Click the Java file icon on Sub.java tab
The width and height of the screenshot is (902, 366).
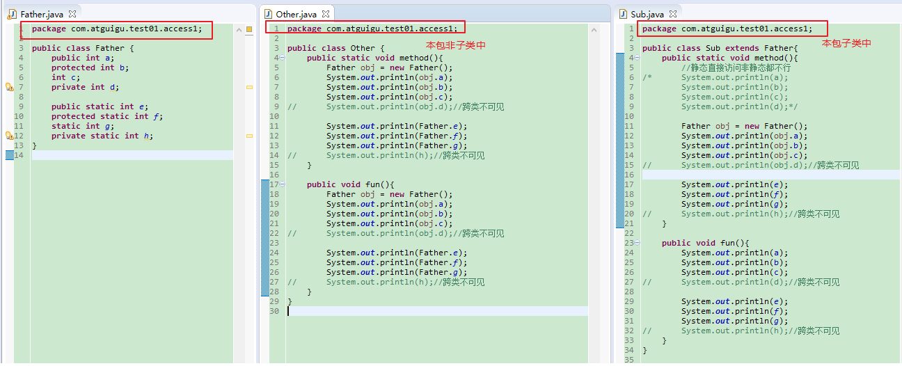coord(623,14)
